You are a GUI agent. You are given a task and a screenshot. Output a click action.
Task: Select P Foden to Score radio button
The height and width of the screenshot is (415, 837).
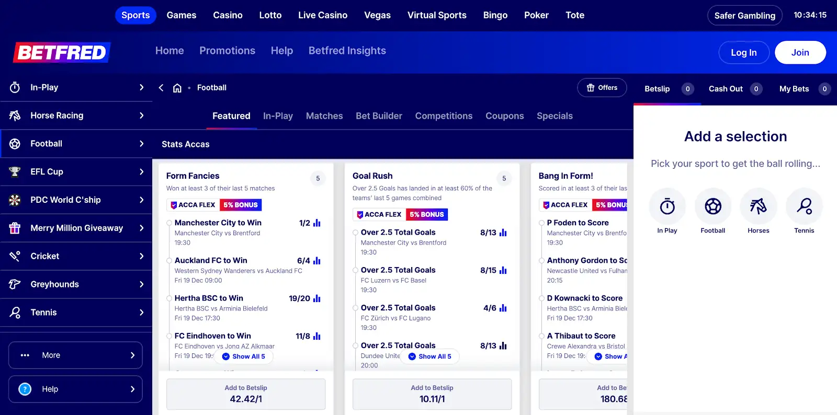tap(542, 223)
